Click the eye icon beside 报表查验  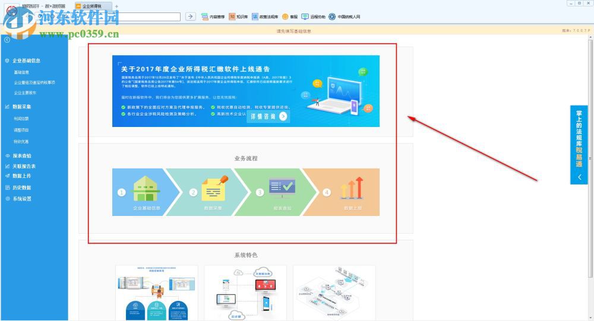(x=7, y=155)
